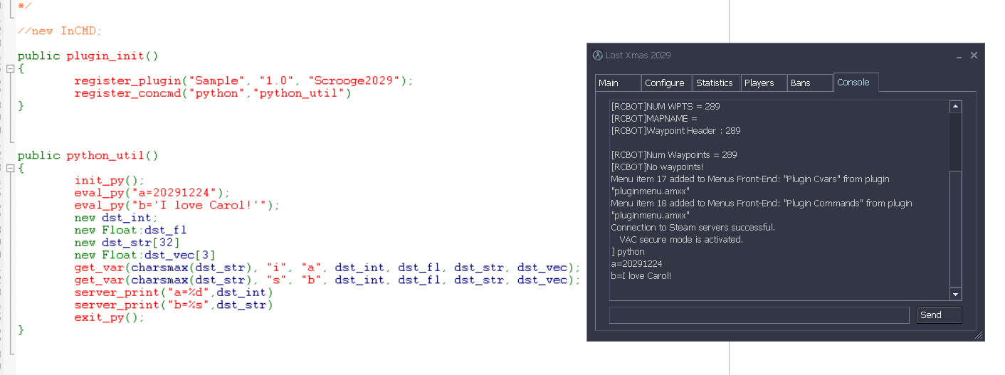
Task: Click the public plugin_init() declaration
Action: point(88,56)
